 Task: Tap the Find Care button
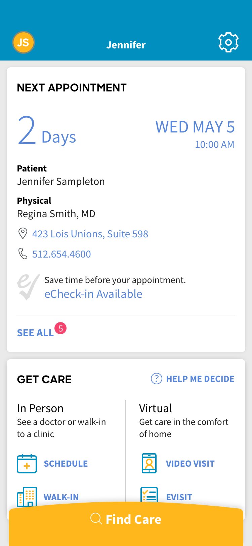pyautogui.click(x=126, y=519)
